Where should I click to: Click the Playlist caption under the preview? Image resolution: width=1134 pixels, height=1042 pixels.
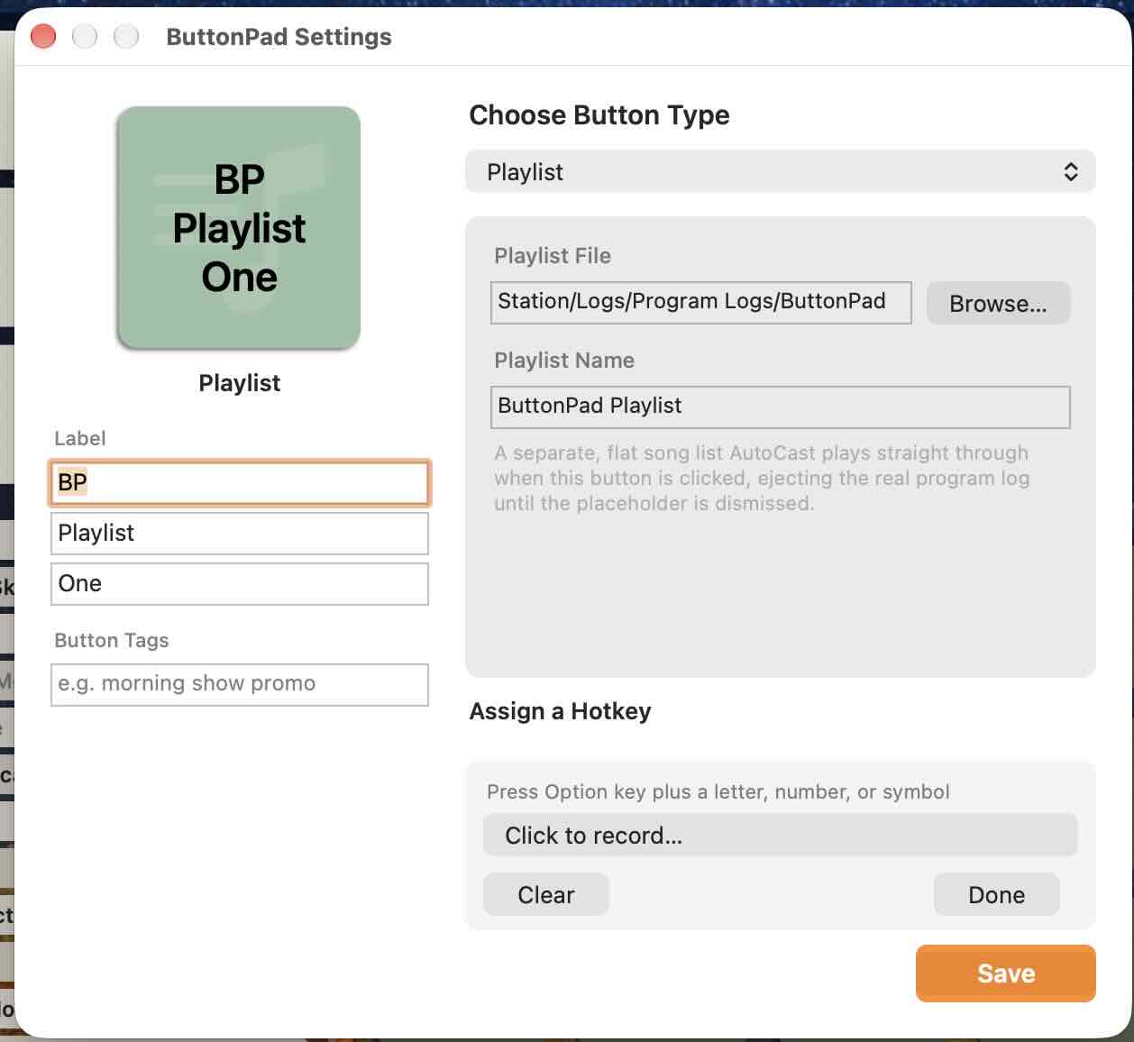pos(239,383)
